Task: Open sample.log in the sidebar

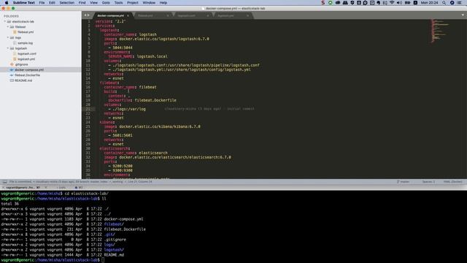Action: (x=25, y=43)
